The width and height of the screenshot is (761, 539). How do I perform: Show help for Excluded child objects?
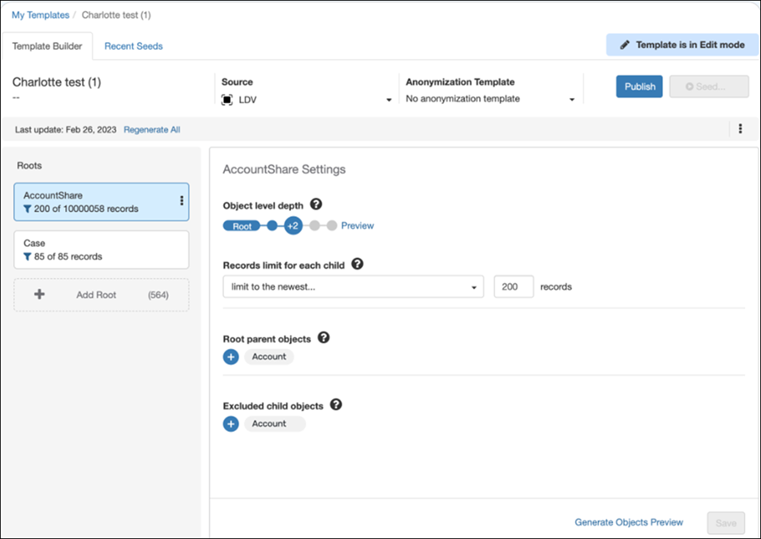(336, 404)
